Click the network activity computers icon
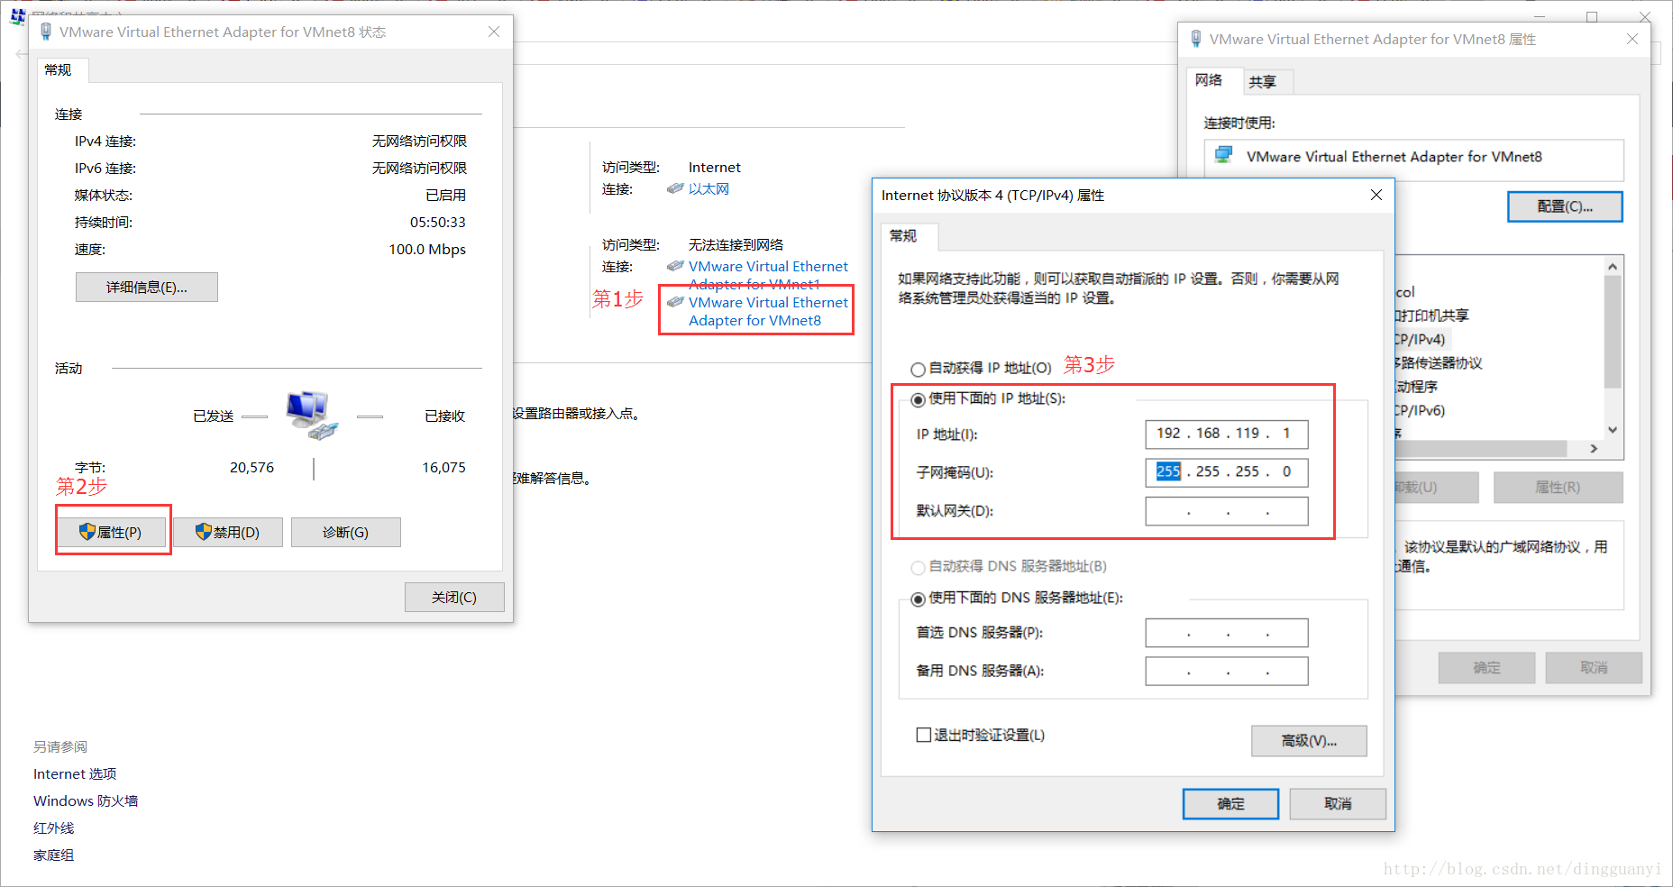 (x=312, y=416)
